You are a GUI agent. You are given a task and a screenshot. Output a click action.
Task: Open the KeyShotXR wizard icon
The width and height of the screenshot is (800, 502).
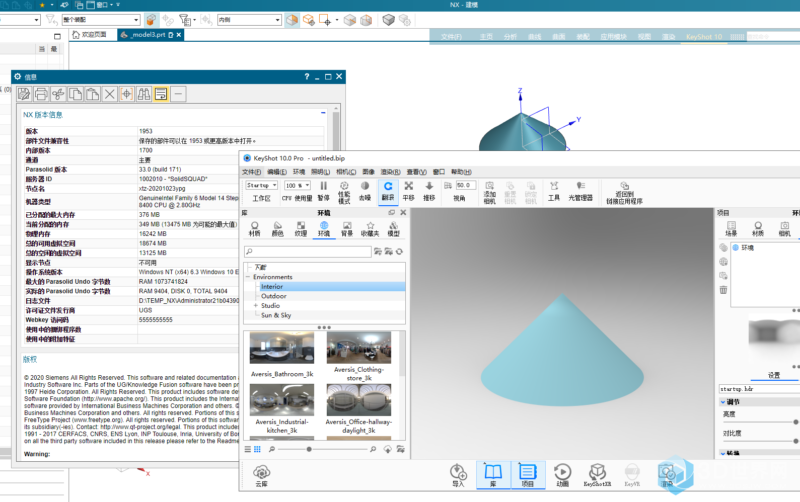(x=597, y=476)
